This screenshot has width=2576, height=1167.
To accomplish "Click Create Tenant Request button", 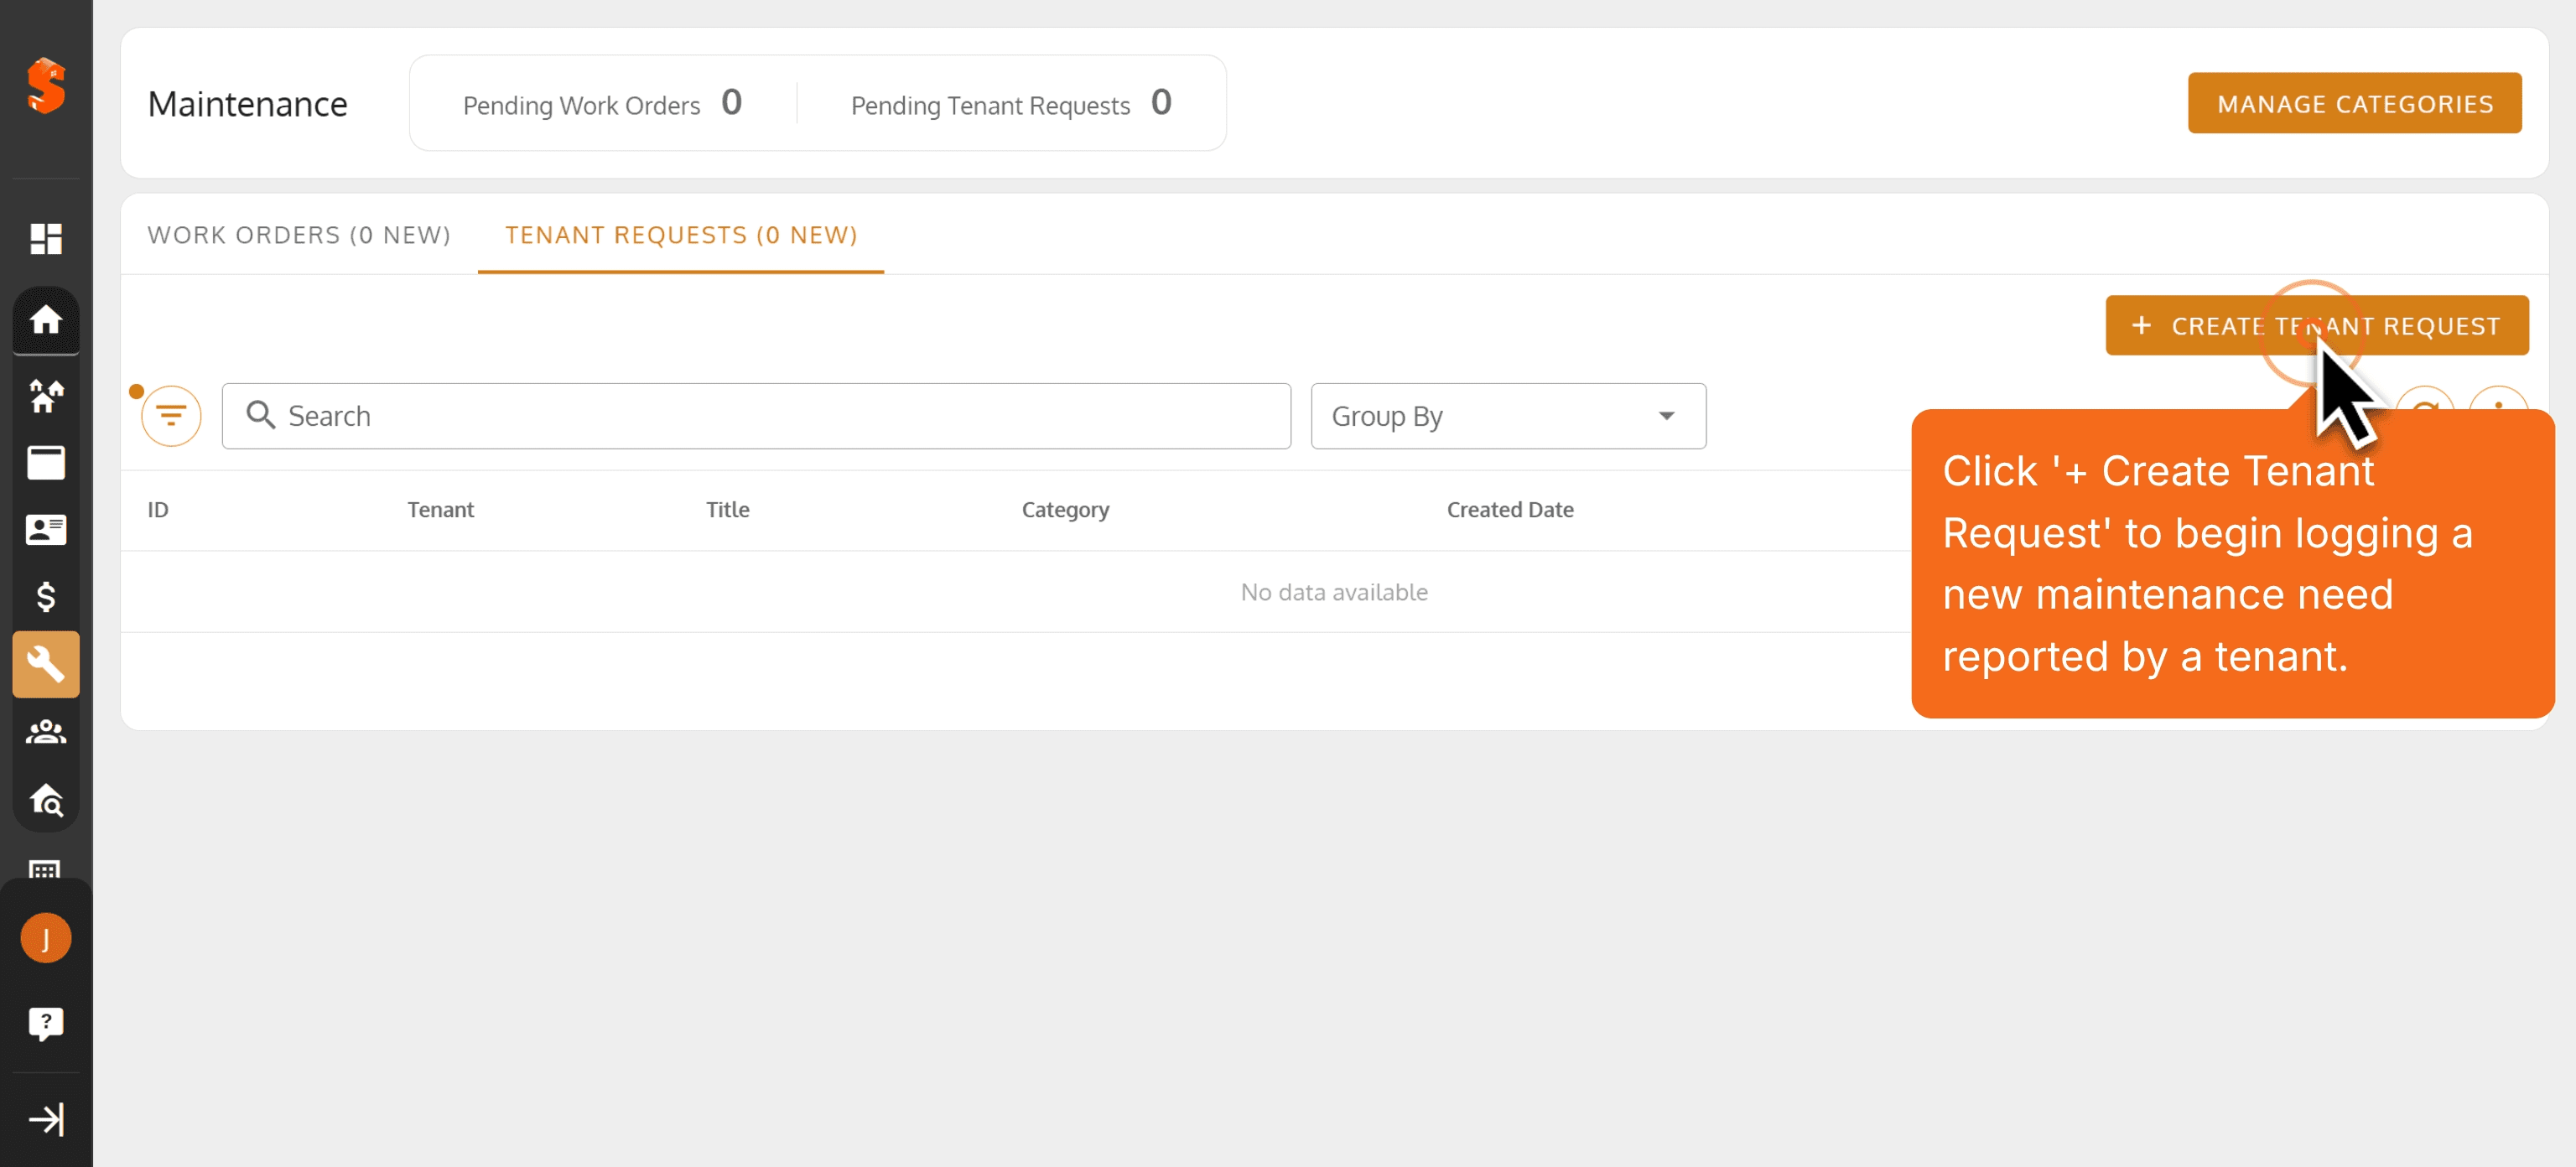I will pyautogui.click(x=2316, y=326).
